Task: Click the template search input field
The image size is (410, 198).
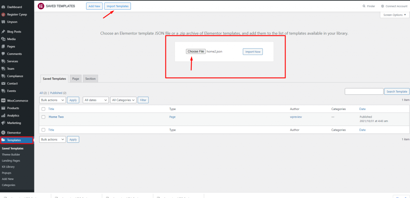Action: pyautogui.click(x=364, y=92)
